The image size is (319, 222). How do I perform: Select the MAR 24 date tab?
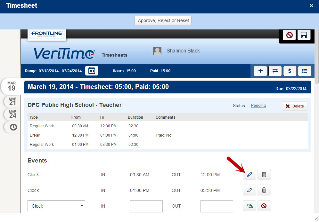[x=12, y=114]
